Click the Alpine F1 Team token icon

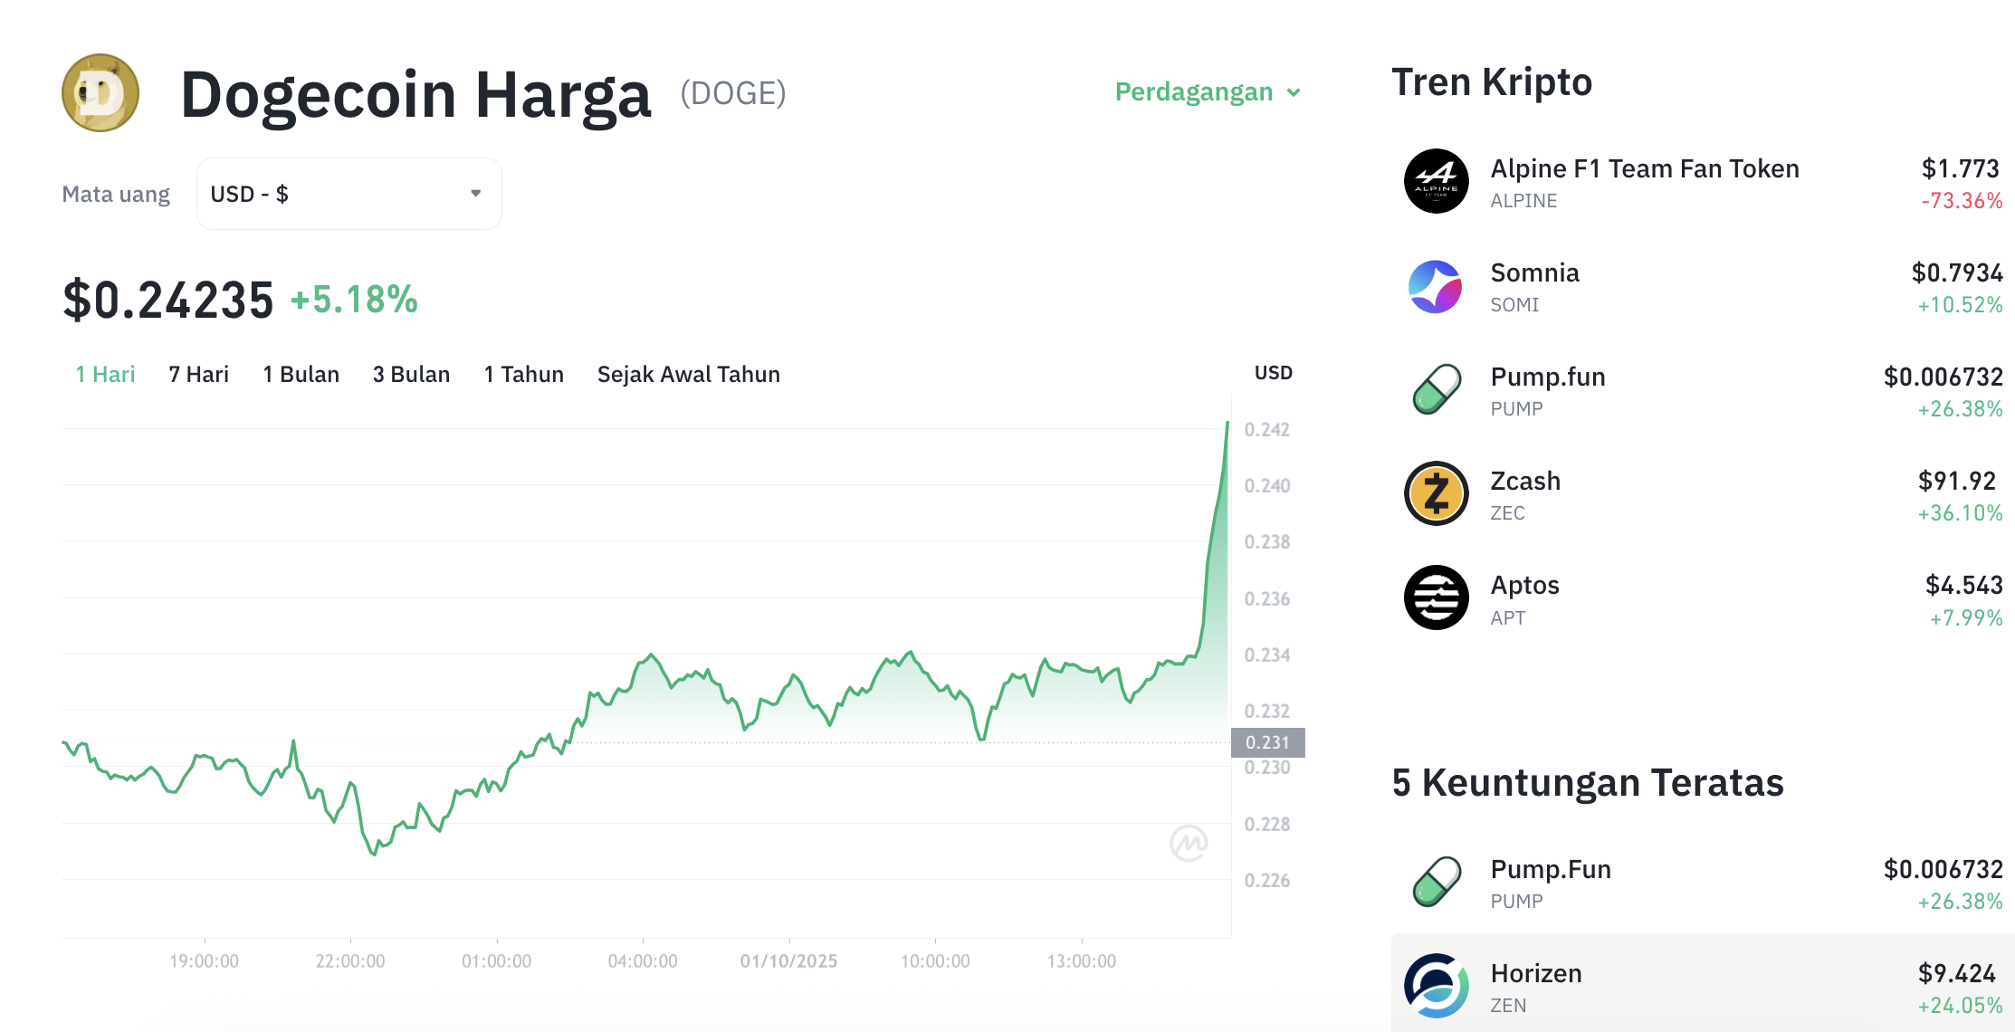(x=1436, y=181)
